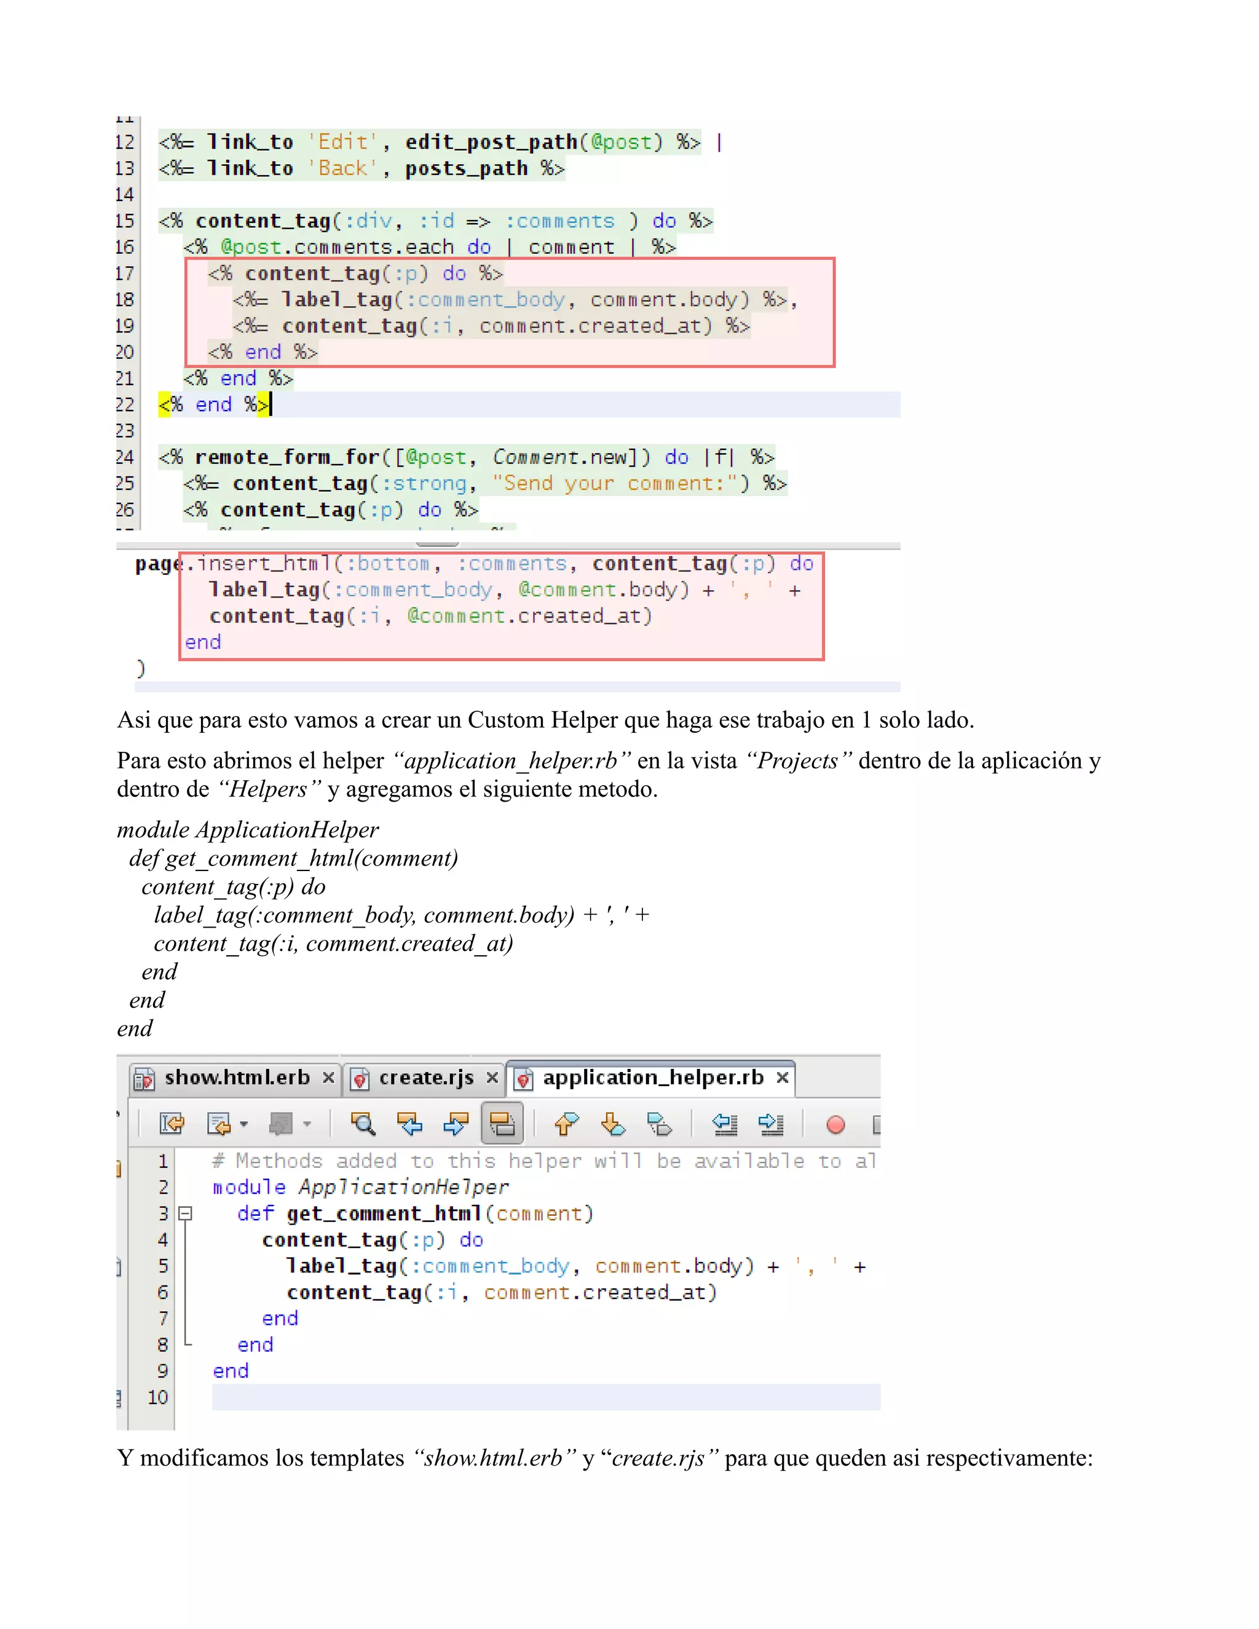Click the Find Previous Occurrence icon

click(409, 1123)
